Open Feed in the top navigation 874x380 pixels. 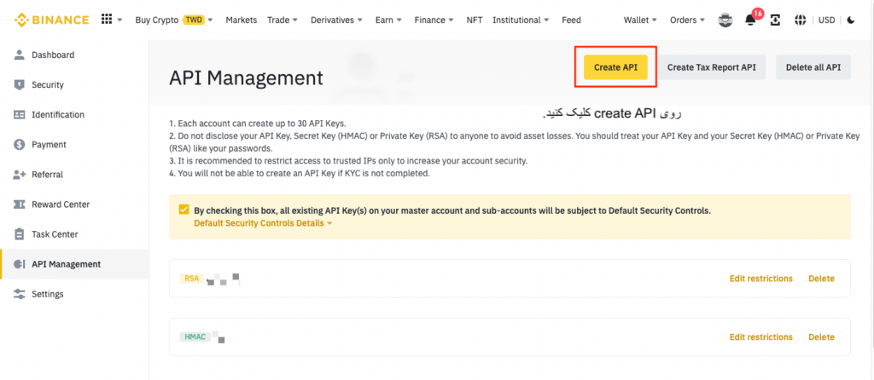click(571, 20)
